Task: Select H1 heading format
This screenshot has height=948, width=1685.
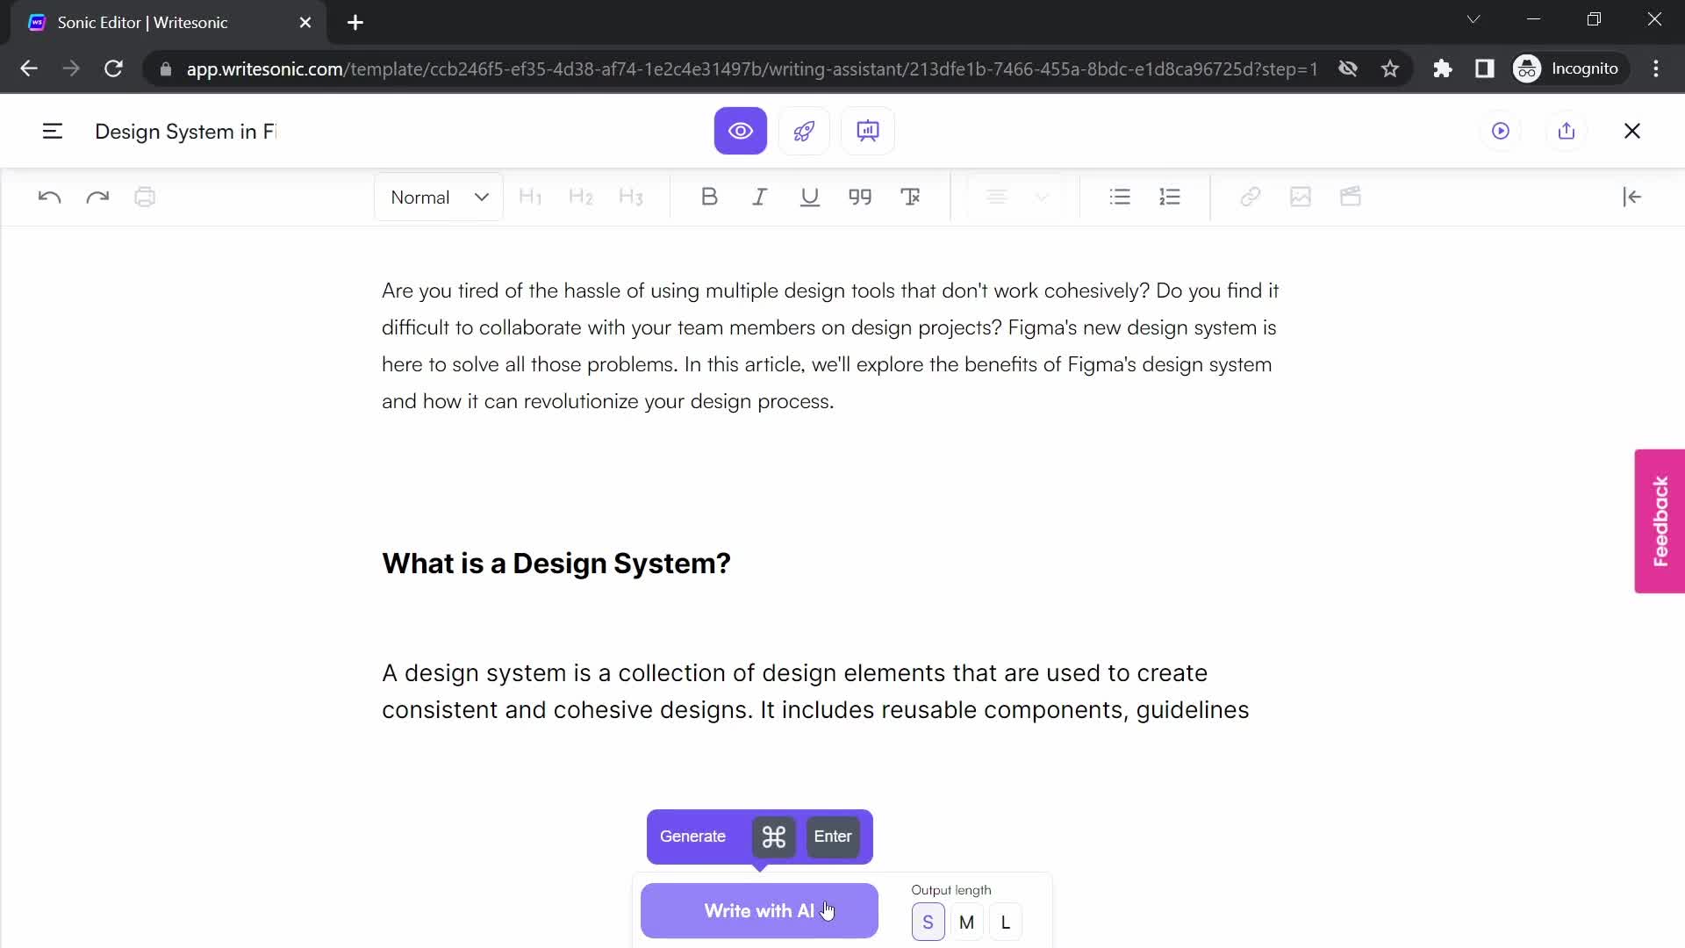Action: [x=530, y=197]
